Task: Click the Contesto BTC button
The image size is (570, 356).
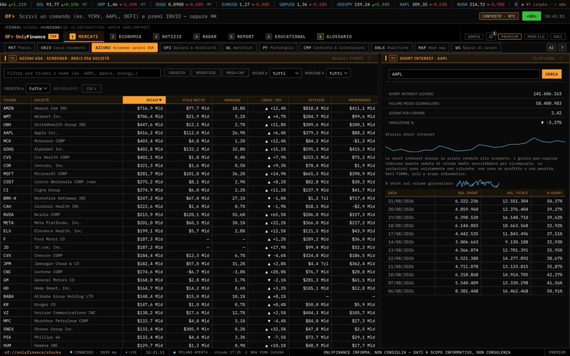Action: point(499,17)
